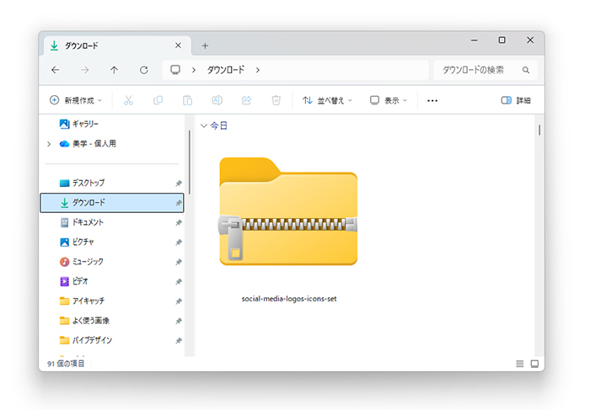Click the Rename icon in toolbar
The width and height of the screenshot is (590, 410).
tap(217, 100)
